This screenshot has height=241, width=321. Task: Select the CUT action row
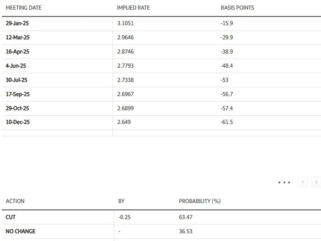161,217
